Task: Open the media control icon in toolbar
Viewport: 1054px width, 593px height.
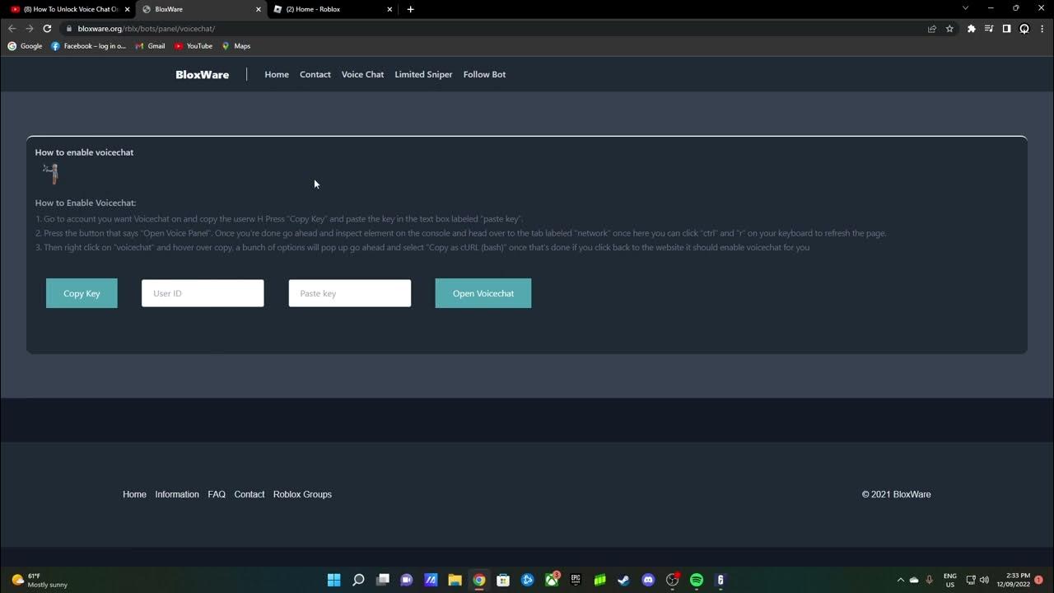Action: point(989,28)
